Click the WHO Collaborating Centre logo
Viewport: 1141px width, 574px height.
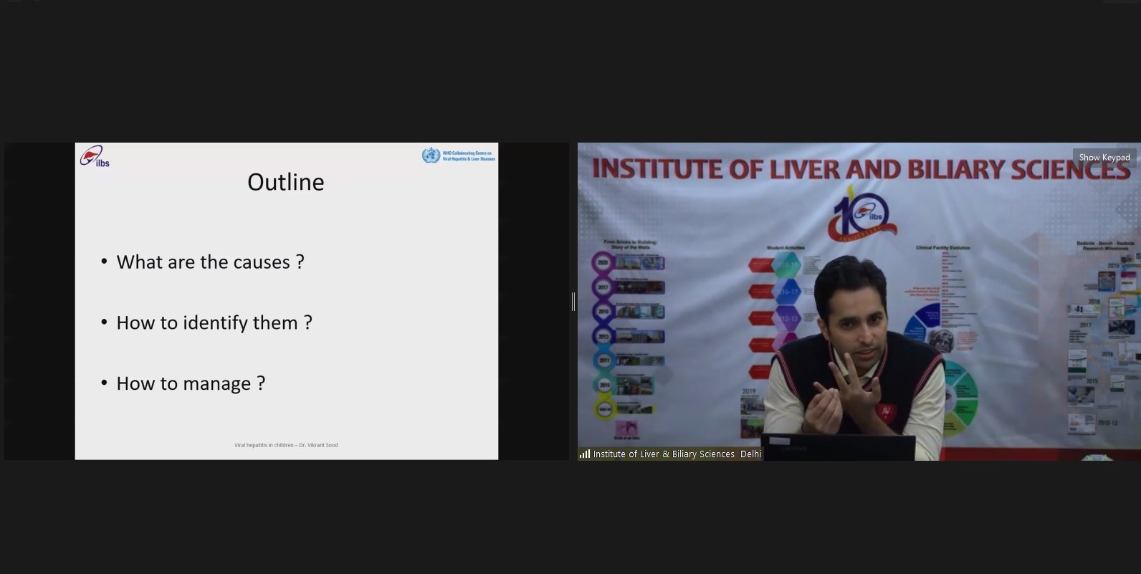459,156
